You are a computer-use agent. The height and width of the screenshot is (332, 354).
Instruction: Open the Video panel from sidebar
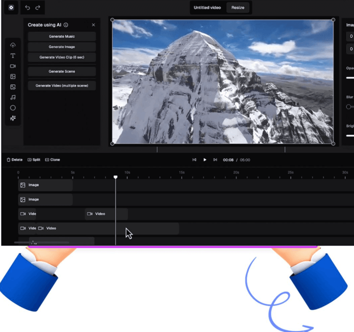coord(13,66)
